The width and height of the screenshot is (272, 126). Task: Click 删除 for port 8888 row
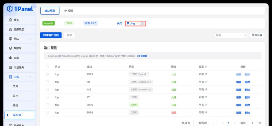(247, 113)
